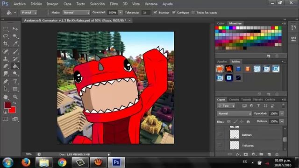Open Chrome from the taskbar
The height and width of the screenshot is (168, 299).
62,162
